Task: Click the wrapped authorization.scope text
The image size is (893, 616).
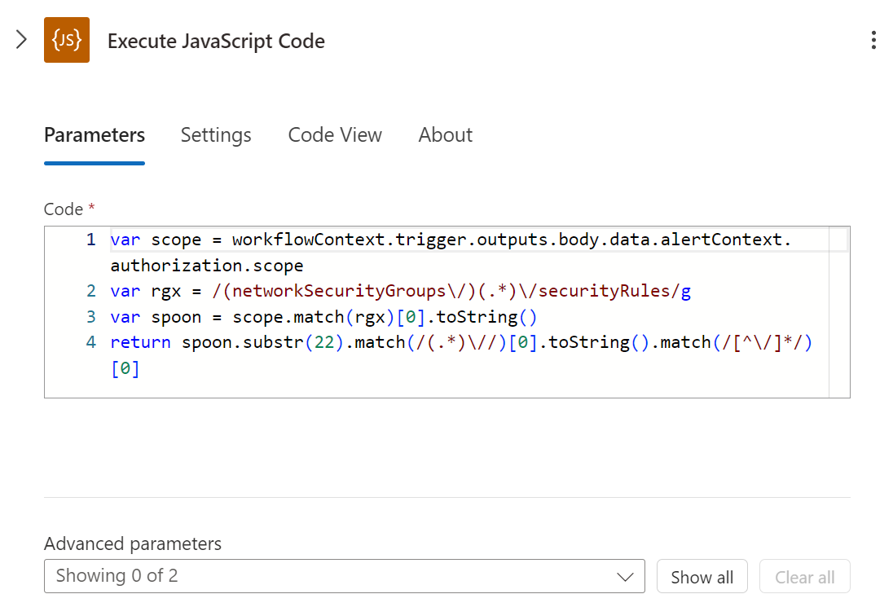Action: [x=207, y=266]
